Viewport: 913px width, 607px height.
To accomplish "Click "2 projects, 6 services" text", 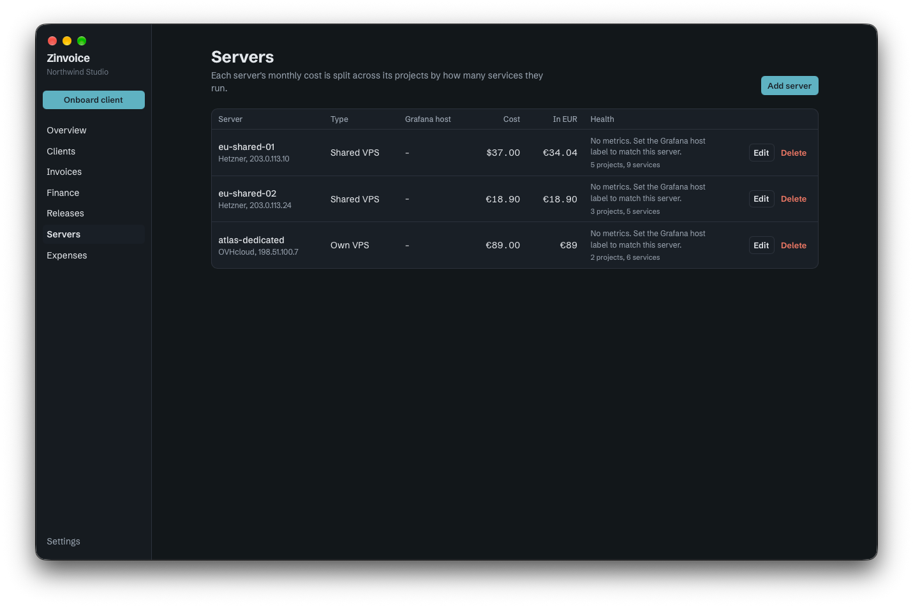I will click(x=625, y=257).
